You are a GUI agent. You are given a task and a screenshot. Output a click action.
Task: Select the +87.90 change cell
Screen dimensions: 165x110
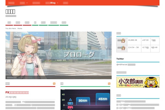[x=146, y=41]
